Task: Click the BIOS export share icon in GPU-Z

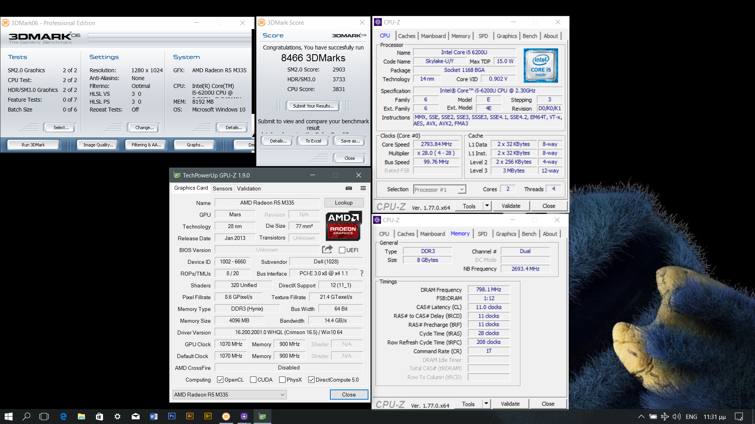Action: click(x=327, y=249)
